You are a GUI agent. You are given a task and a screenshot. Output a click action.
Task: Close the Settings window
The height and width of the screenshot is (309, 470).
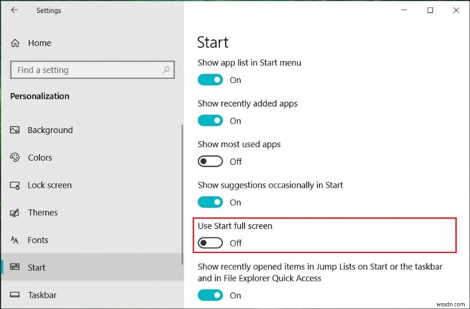click(456, 10)
